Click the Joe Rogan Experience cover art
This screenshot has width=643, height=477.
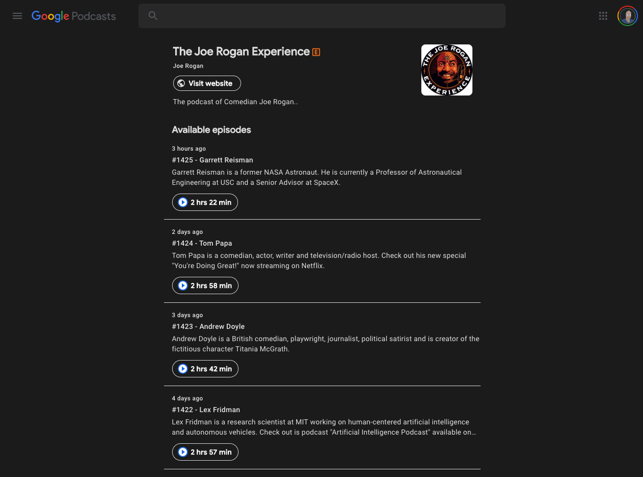coord(447,70)
